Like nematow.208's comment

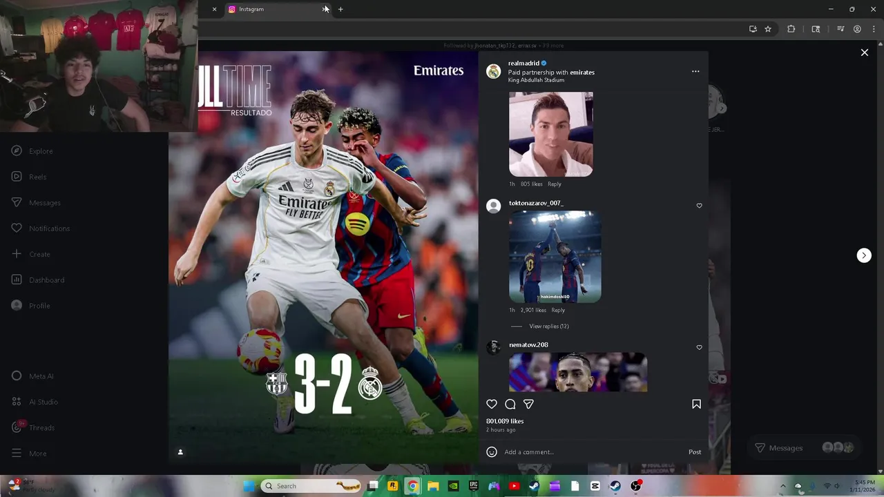tap(699, 347)
